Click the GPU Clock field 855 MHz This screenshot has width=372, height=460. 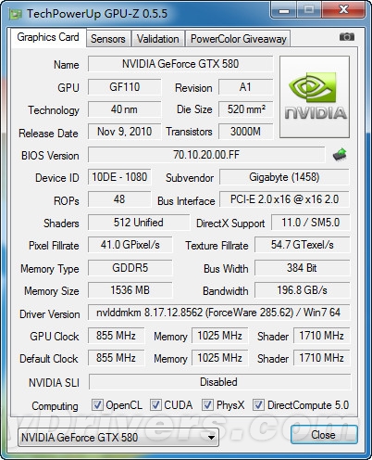[x=116, y=336]
